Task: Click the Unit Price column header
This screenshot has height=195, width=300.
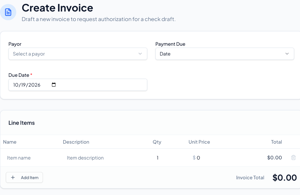Action: [199, 142]
